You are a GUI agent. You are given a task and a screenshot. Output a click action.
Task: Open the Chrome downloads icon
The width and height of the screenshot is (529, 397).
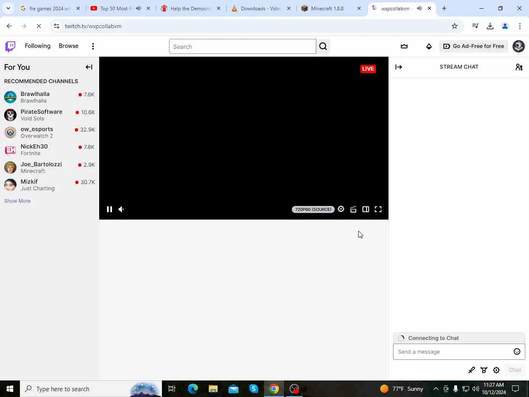click(490, 26)
